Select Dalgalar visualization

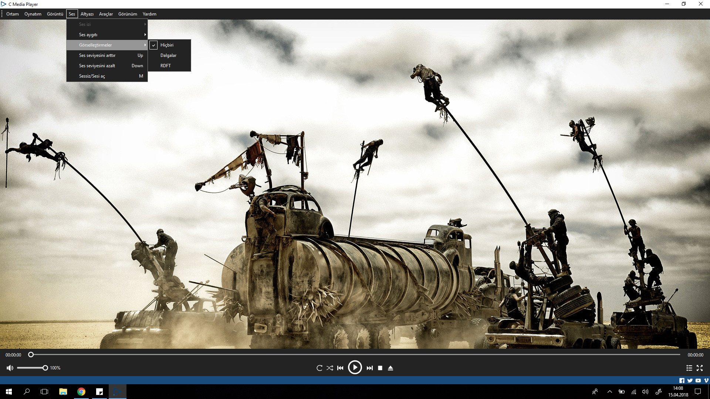(170, 55)
